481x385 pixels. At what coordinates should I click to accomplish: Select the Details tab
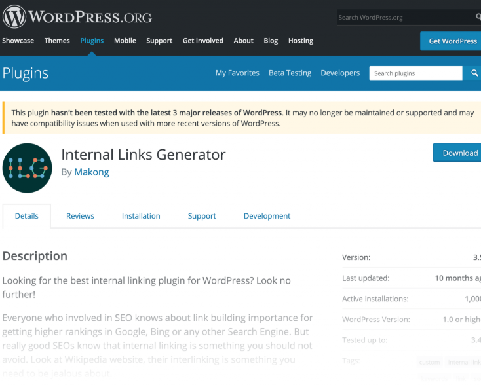click(x=27, y=216)
